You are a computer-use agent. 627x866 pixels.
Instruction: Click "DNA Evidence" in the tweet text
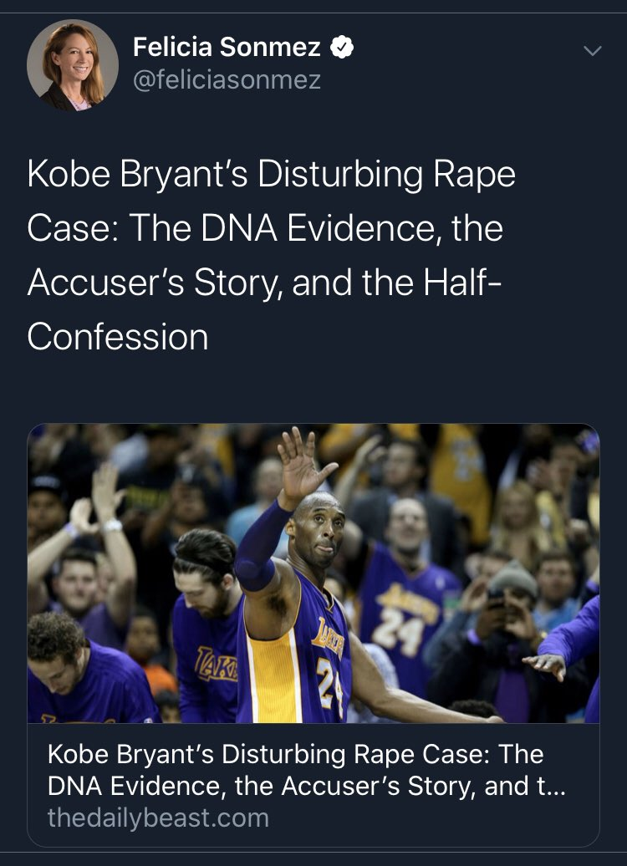320,229
